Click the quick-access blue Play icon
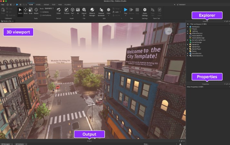Image resolution: width=230 pixels, height=145 pixels. pyautogui.click(x=17, y=5)
